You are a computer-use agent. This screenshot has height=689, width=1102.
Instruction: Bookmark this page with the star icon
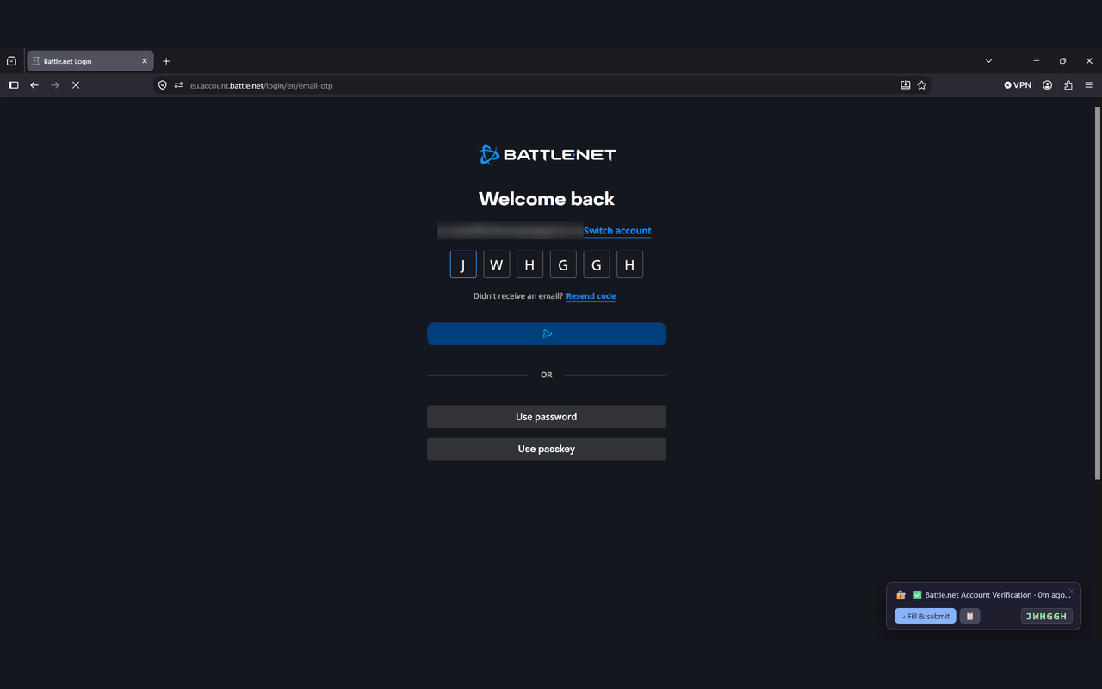click(x=922, y=85)
